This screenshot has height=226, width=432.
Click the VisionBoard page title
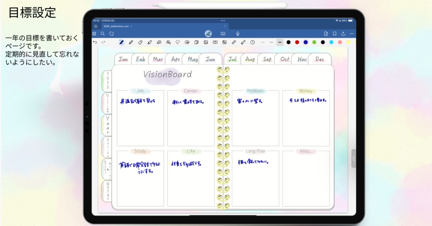pos(167,74)
